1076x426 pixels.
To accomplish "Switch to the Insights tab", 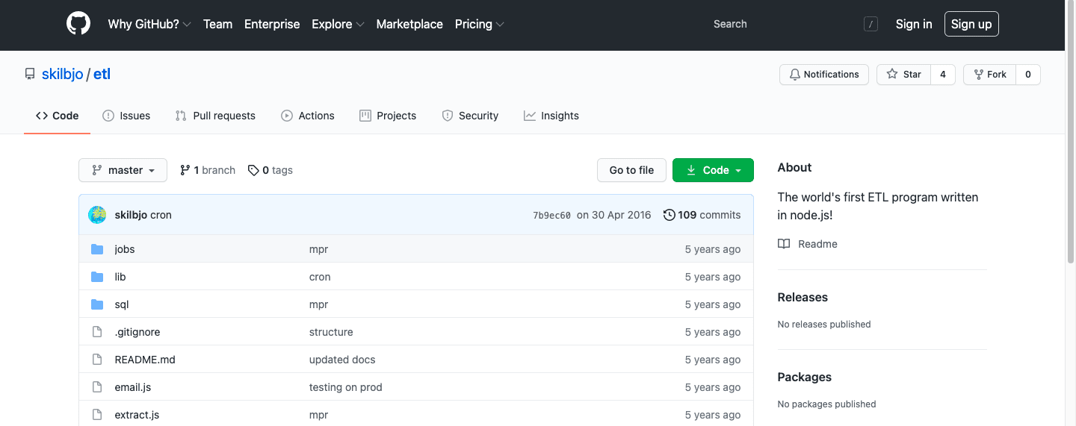I will (x=551, y=116).
